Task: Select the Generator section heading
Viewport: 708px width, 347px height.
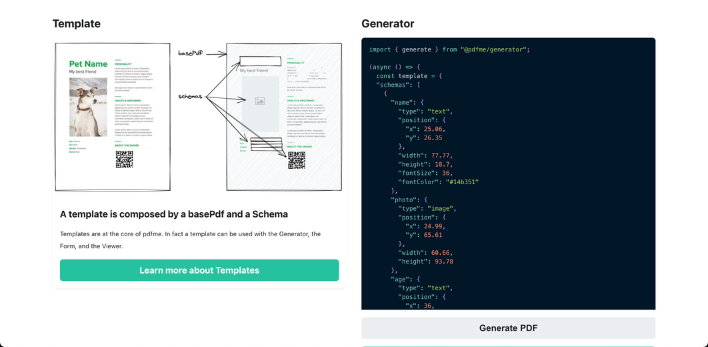Action: coord(388,23)
